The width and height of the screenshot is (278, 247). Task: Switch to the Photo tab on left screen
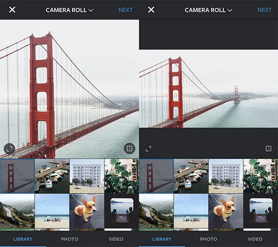(69, 239)
